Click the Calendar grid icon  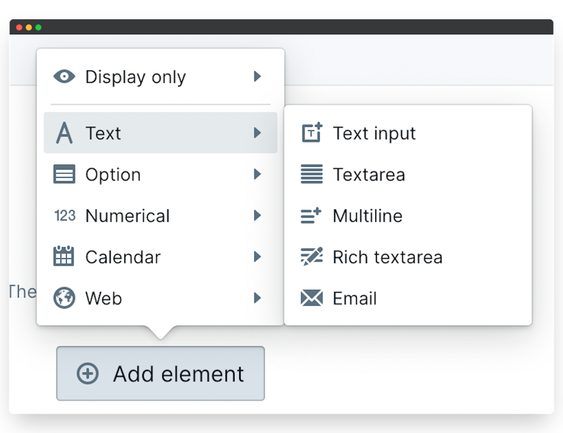tap(64, 256)
